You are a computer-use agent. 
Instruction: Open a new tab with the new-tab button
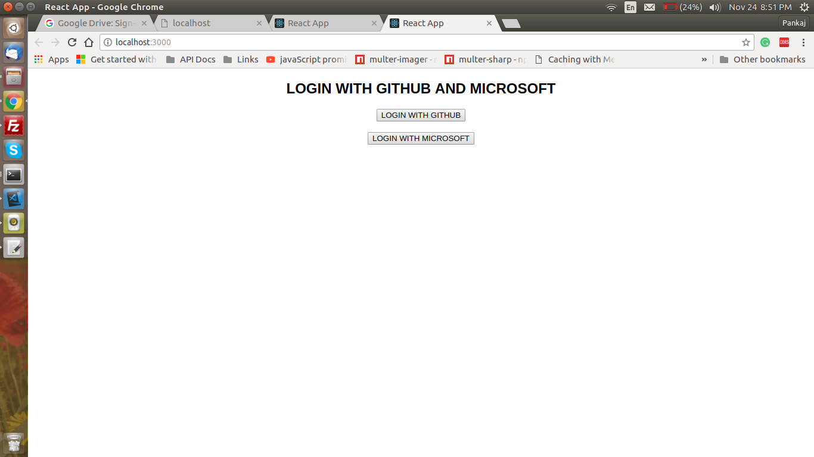tap(511, 23)
